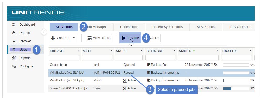Click the Queued status cell
Screen dimensions: 268x105
[x=129, y=65]
